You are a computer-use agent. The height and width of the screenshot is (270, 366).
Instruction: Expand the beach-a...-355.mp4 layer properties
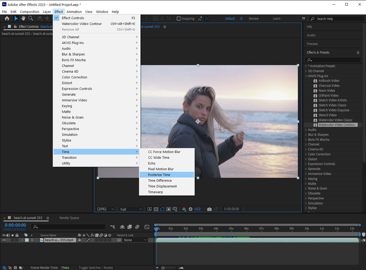pos(22,240)
